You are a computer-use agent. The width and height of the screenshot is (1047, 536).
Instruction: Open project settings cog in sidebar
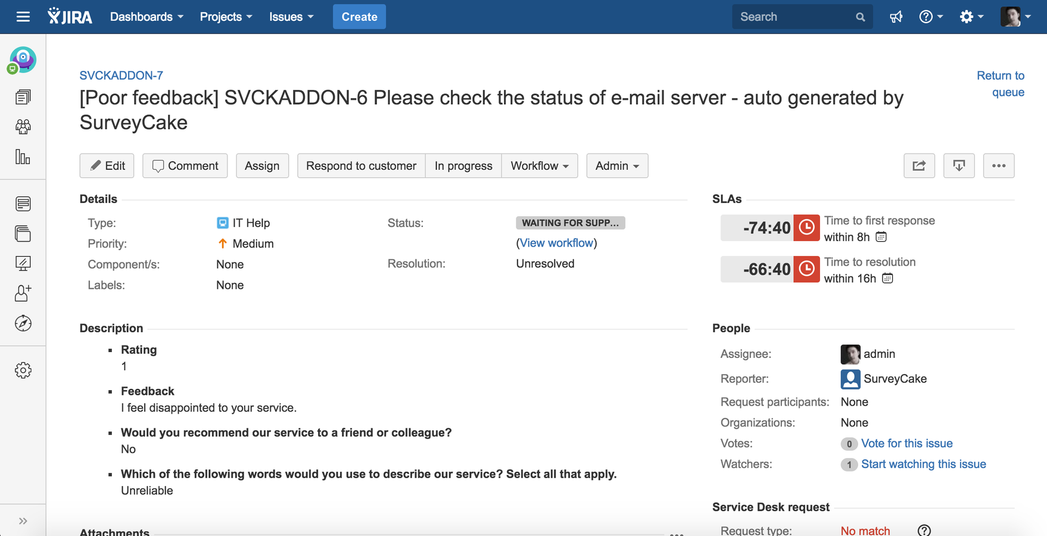(x=23, y=370)
